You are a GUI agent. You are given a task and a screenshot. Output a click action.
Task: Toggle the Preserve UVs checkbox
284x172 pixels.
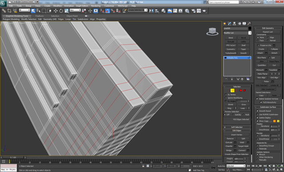259,46
